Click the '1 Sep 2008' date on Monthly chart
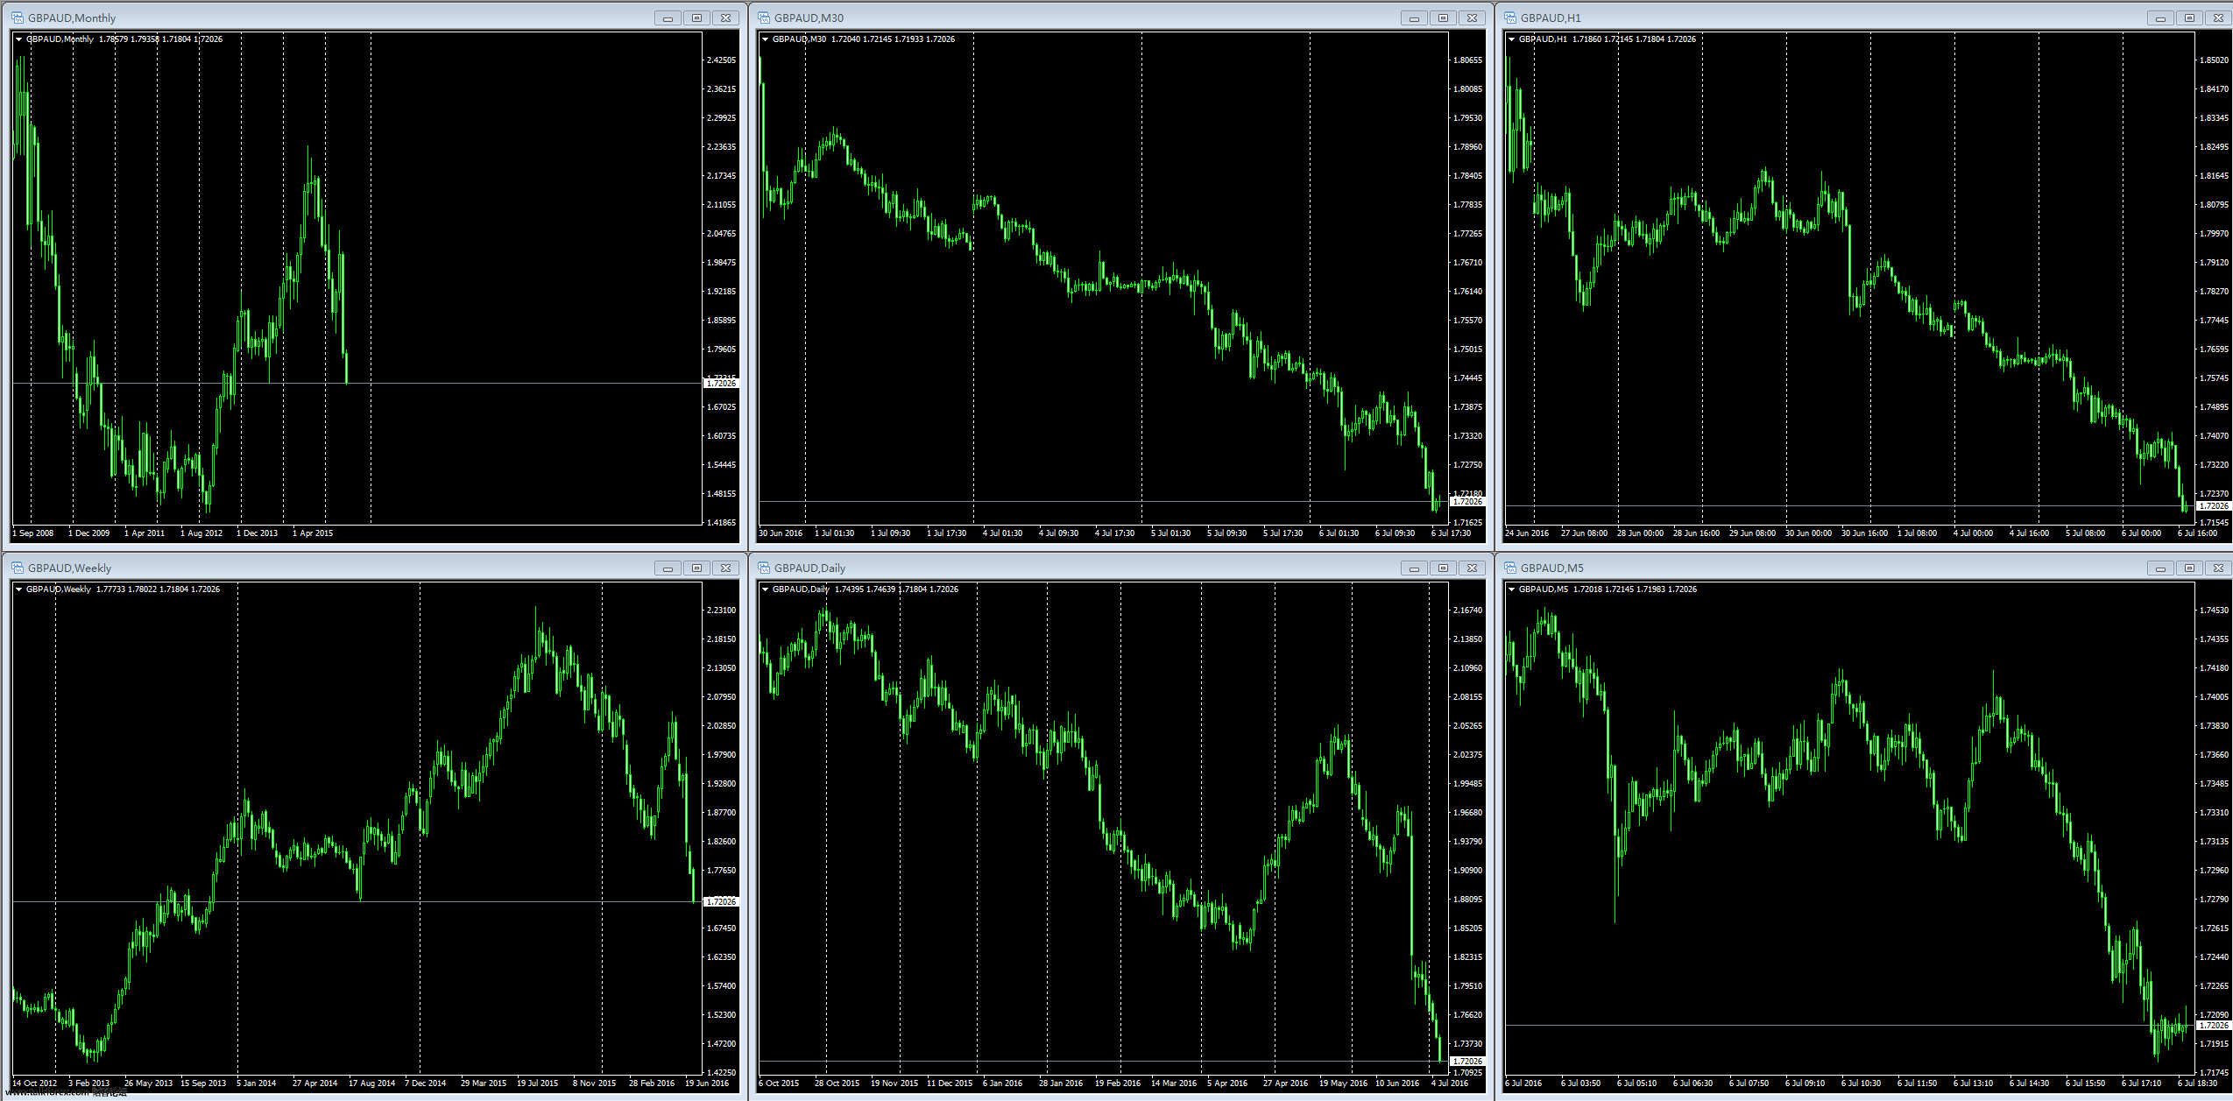This screenshot has width=2233, height=1101. [x=33, y=533]
